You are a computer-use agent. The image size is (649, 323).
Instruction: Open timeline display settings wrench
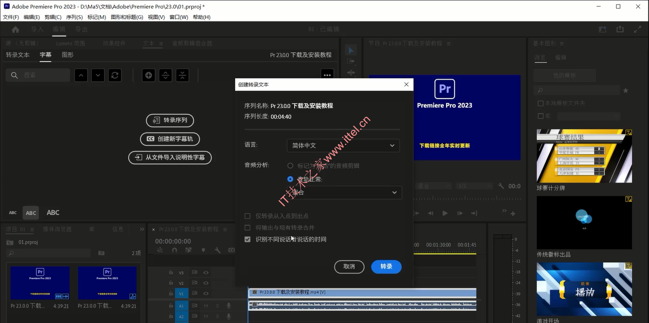[x=218, y=250]
